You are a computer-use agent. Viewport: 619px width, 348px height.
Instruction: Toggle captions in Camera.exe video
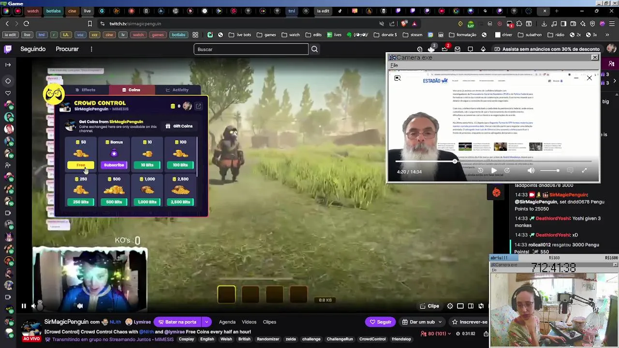tap(570, 171)
